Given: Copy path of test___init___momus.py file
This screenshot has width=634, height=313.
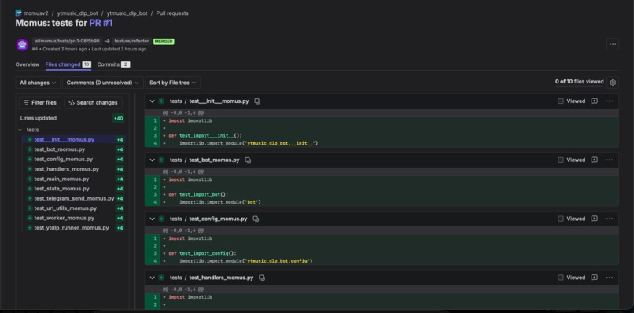Looking at the screenshot, I should (257, 101).
